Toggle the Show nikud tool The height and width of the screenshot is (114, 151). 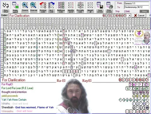(6, 7)
